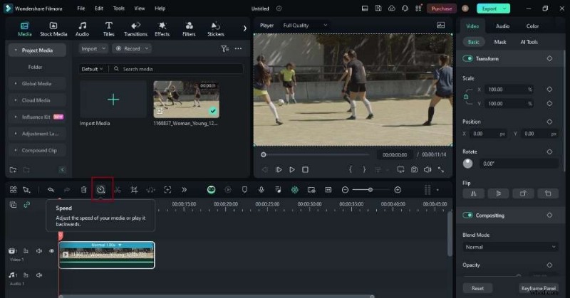This screenshot has width=570, height=298.
Task: Hide Video 1 track with eye icon
Action: (x=51, y=251)
